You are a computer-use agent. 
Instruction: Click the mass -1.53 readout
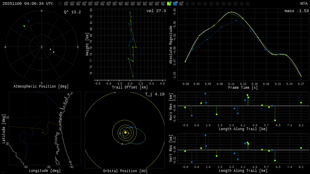[296, 11]
